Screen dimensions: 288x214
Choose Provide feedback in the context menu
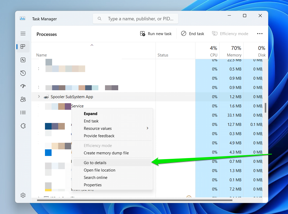[112, 136]
